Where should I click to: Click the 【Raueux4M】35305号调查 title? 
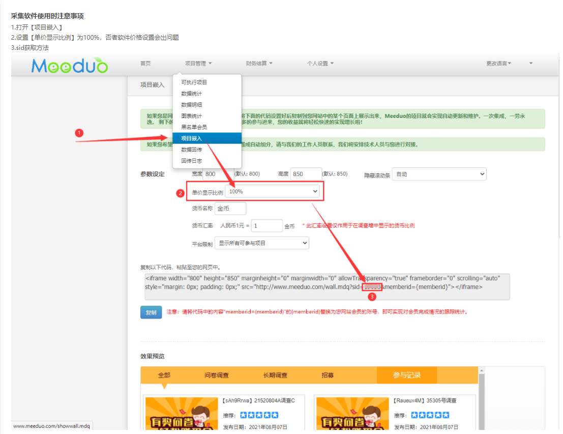click(425, 400)
